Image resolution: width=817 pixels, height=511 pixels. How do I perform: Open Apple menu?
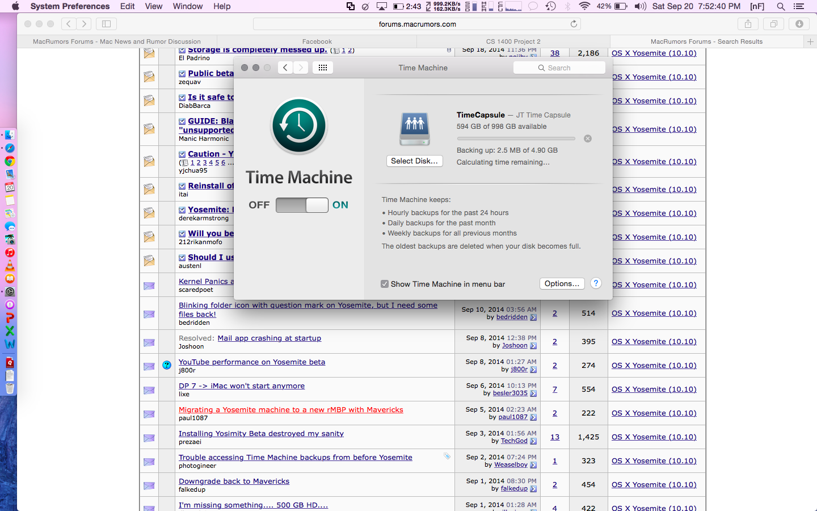coord(15,6)
